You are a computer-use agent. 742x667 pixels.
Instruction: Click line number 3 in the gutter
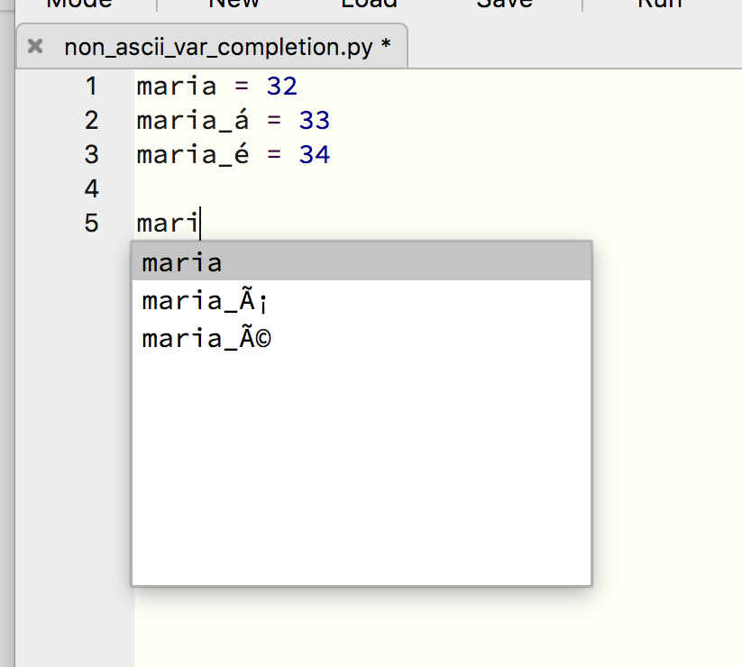tap(90, 154)
